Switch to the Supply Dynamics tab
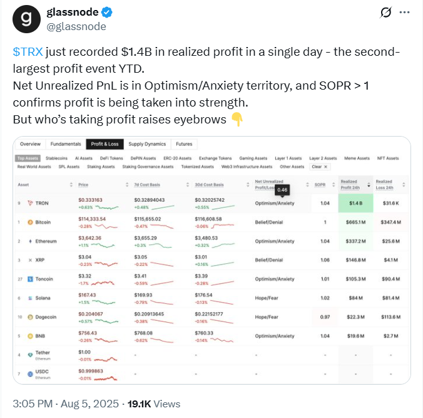Viewport: 423px width, 418px height. 147,144
